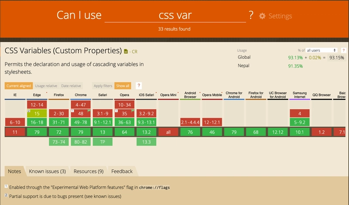Click the iOS Safari 3.2-9.2 cell
349x205 pixels.
147,114
